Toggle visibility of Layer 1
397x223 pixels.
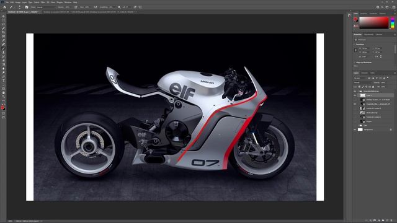click(x=355, y=95)
